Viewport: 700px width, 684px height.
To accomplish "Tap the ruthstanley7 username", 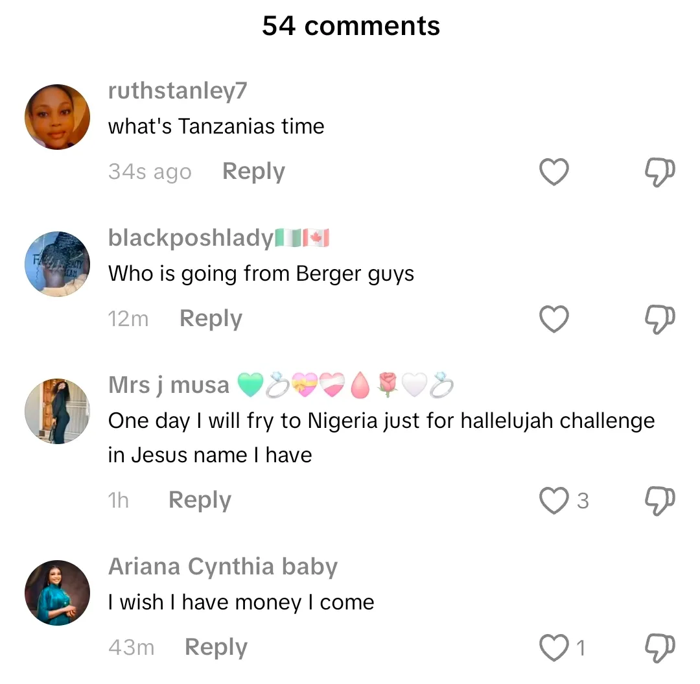I will pyautogui.click(x=178, y=91).
